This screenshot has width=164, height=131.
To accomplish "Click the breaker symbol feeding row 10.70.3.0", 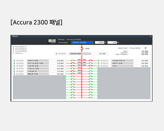I will (91, 65).
